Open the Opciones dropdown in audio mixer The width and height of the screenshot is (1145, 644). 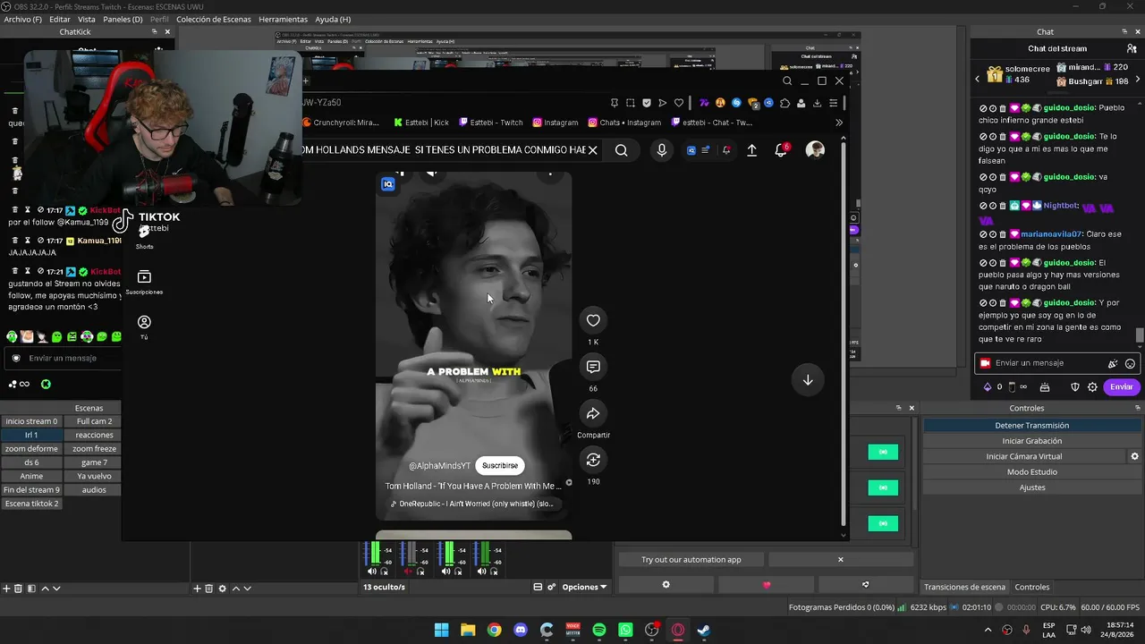[584, 588]
